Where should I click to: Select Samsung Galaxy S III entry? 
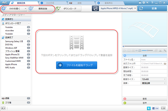[16, 41]
